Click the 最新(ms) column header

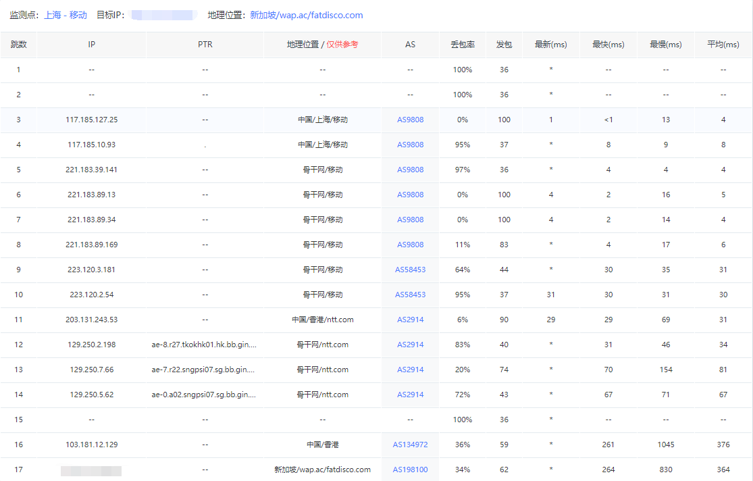click(551, 44)
